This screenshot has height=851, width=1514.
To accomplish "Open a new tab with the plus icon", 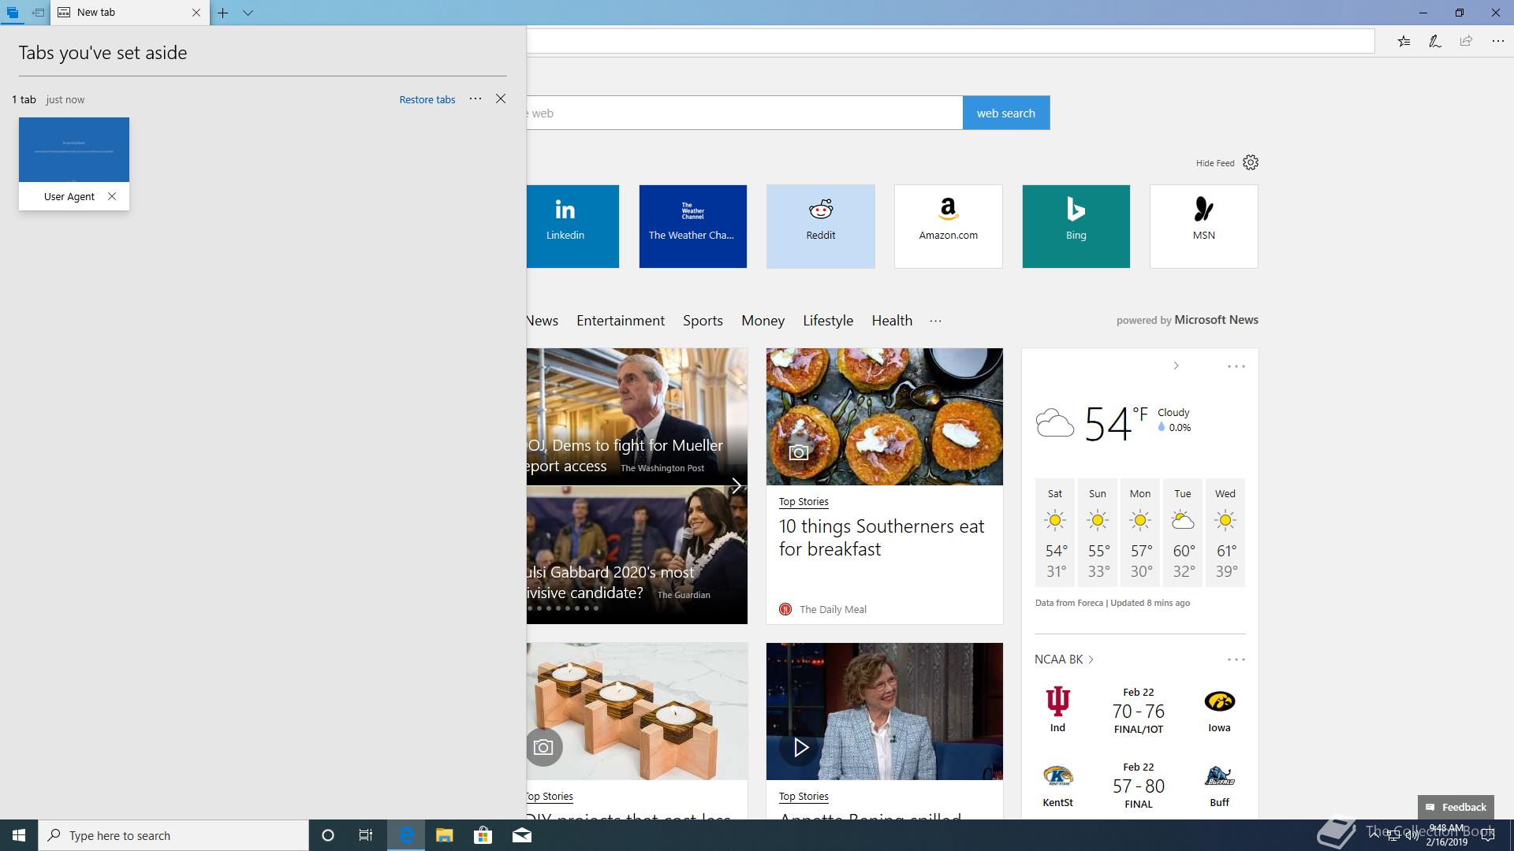I will pyautogui.click(x=223, y=13).
